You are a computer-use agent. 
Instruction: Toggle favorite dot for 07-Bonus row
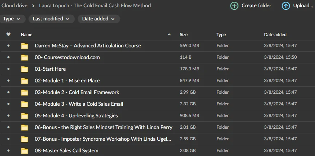coord(8,139)
